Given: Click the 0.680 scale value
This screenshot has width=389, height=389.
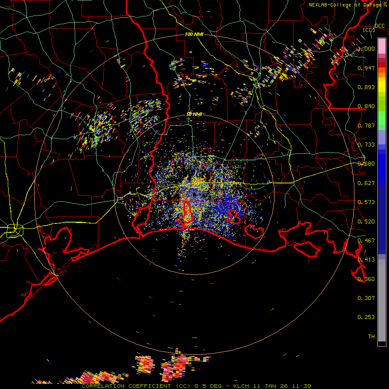Looking at the screenshot, I should click(366, 164).
